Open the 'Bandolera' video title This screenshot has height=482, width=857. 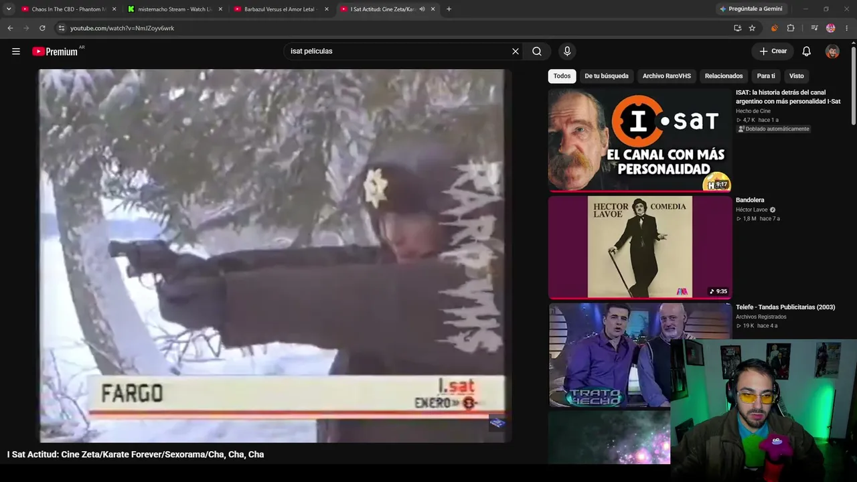[x=750, y=199]
